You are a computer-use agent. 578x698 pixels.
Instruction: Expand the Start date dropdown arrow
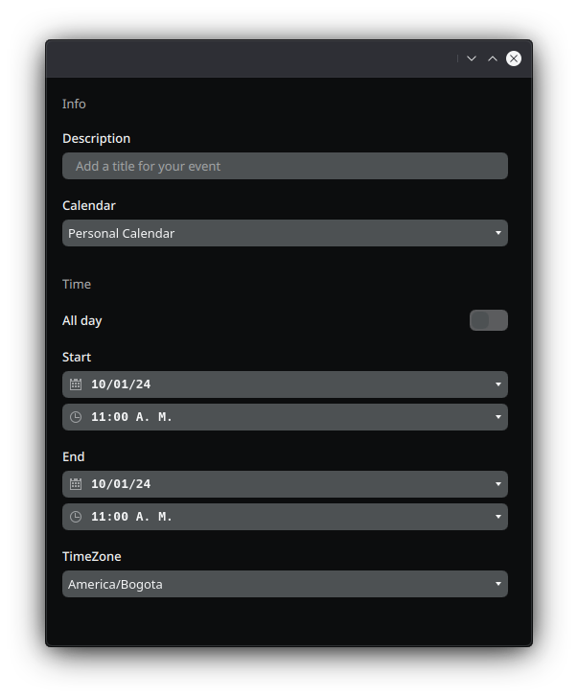click(x=497, y=384)
